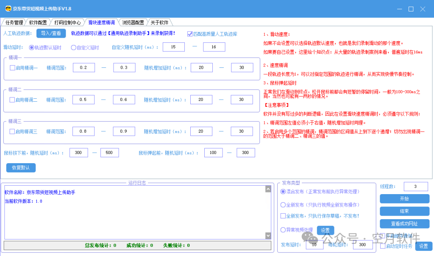Close the application window
Screen dimensions: 434x256
(423, 9)
